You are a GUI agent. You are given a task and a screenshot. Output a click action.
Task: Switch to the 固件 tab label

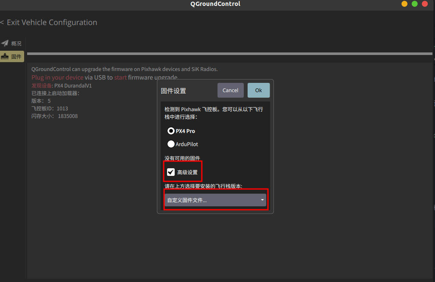point(17,57)
